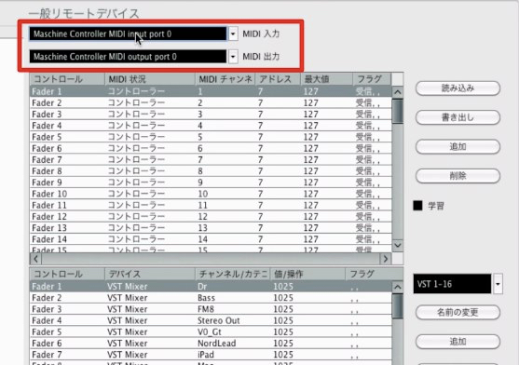Click the MIDI channel cell showing 10
This screenshot has height=365, width=519.
pyautogui.click(x=203, y=194)
